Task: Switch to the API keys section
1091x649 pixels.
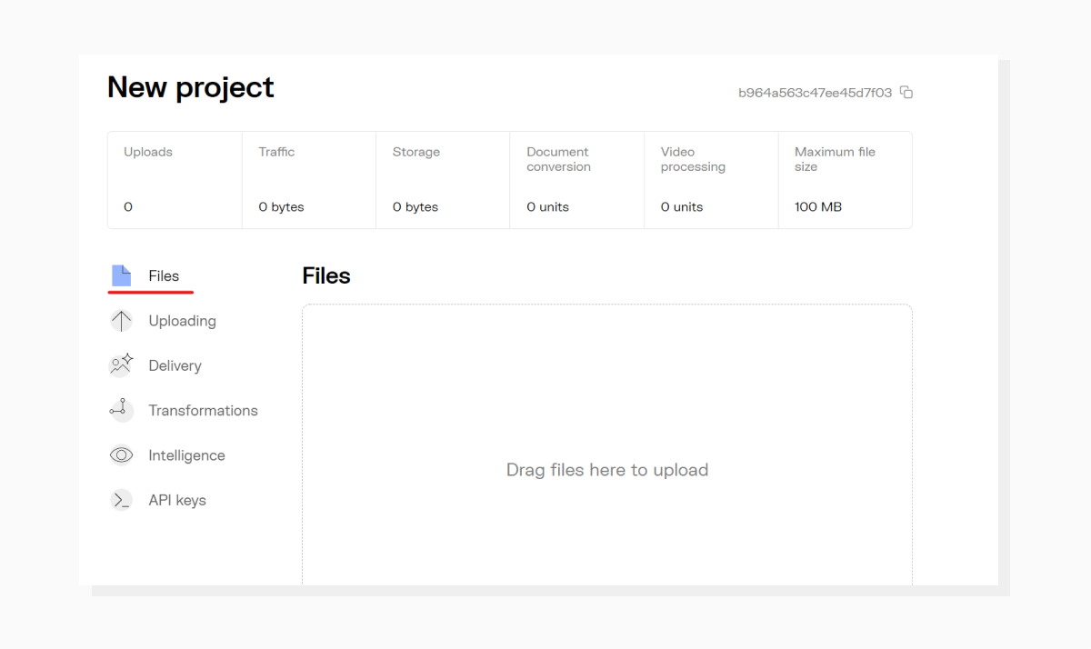Action: pos(177,499)
